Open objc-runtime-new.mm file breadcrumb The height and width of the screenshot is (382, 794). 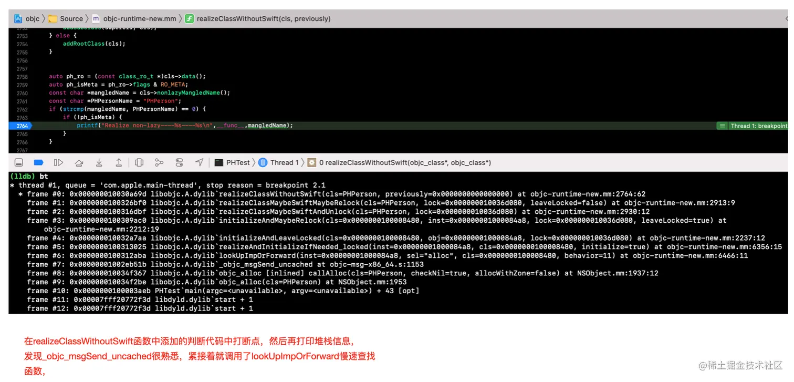134,18
